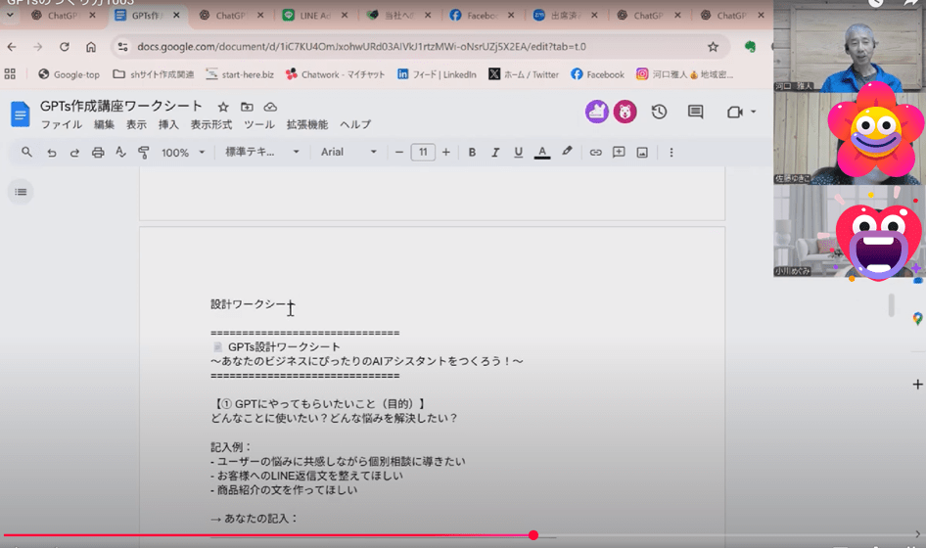Click the insert link icon
926x548 pixels.
click(x=595, y=153)
